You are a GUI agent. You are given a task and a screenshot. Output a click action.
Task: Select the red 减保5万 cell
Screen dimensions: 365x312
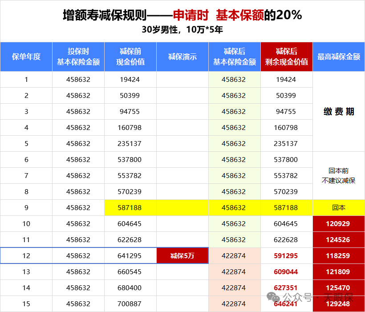coord(182,255)
